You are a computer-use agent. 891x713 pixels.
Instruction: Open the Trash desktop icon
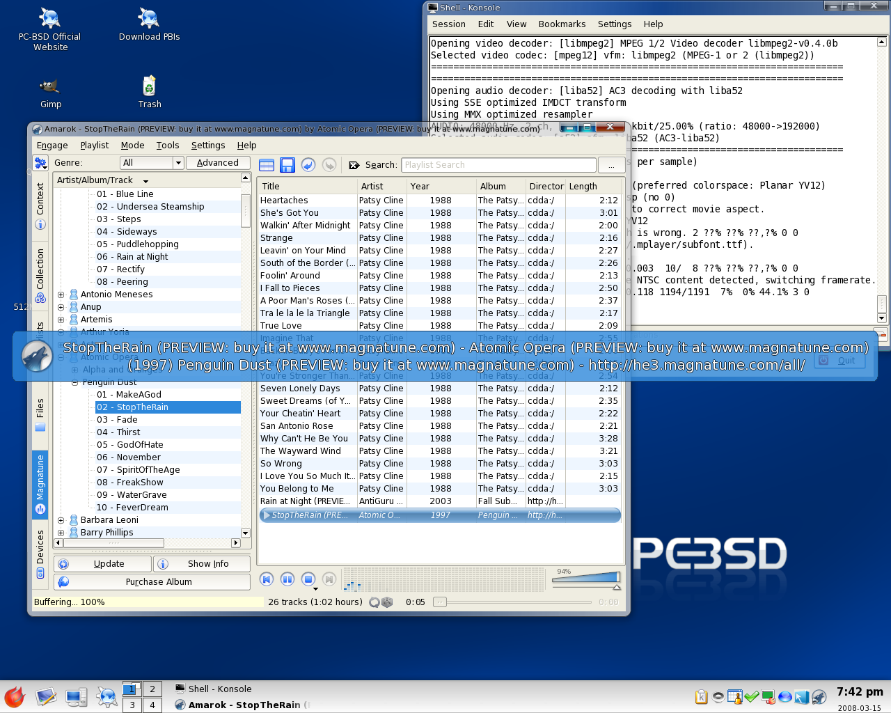point(150,93)
